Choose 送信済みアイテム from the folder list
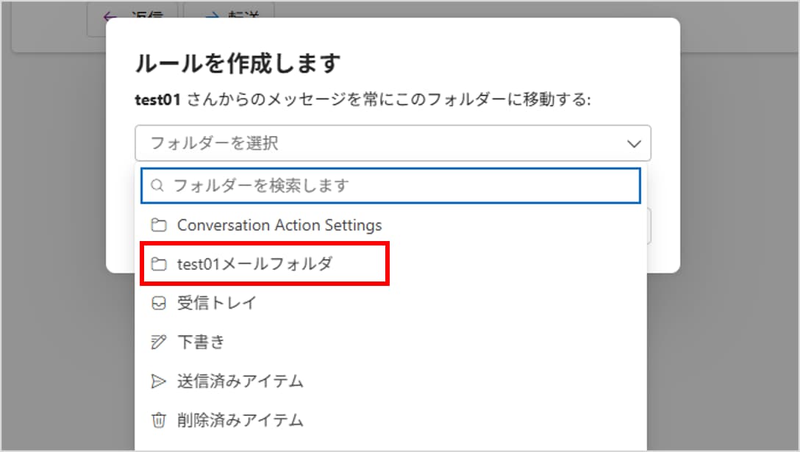 point(240,381)
